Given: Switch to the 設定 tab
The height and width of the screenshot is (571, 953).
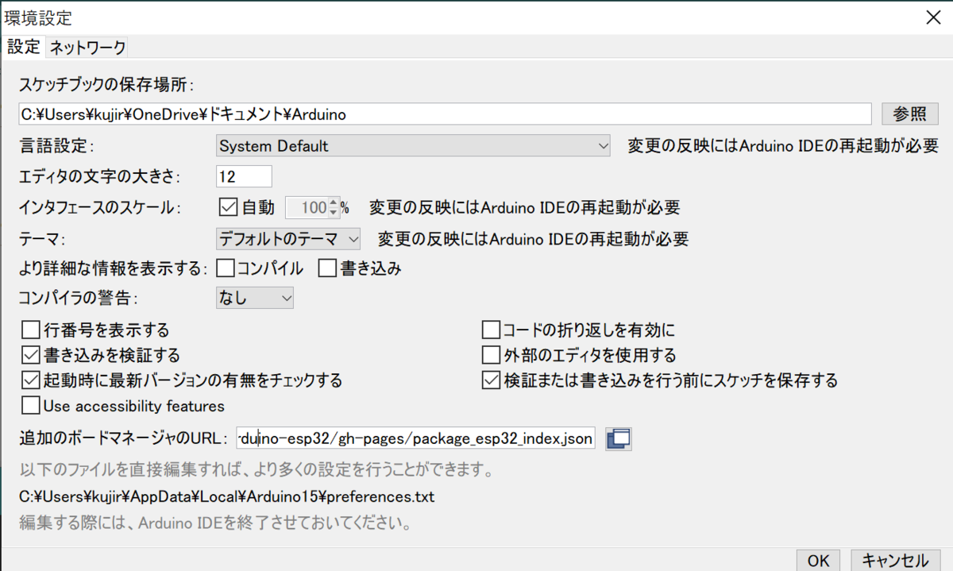Looking at the screenshot, I should tap(23, 47).
